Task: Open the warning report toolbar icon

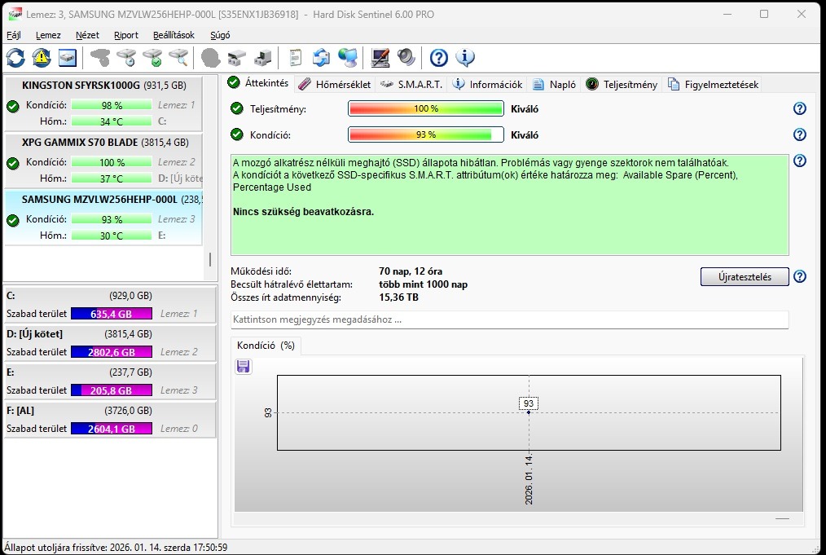Action: click(x=40, y=58)
